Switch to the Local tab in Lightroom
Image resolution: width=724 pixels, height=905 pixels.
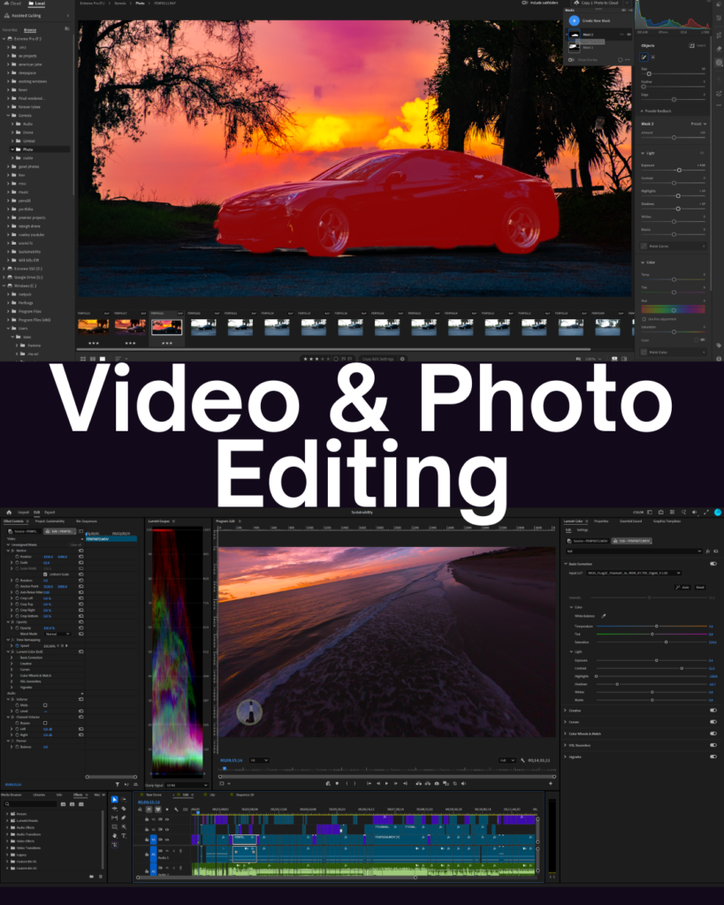click(37, 4)
